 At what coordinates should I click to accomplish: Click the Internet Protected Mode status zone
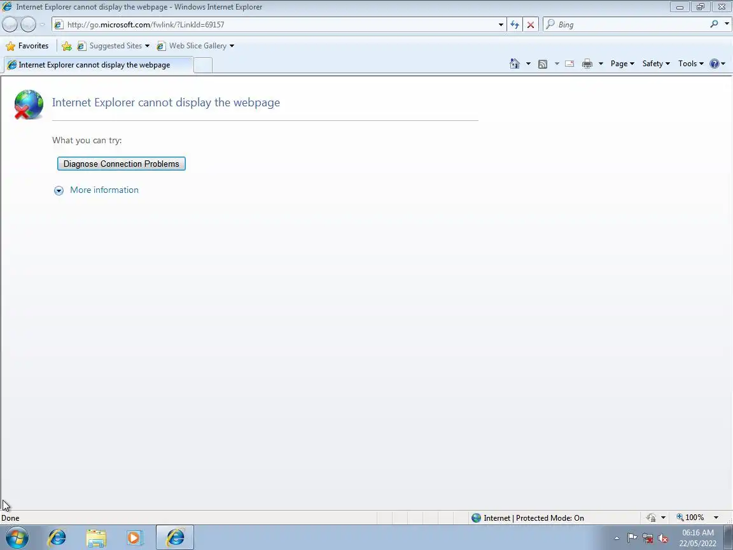coord(527,518)
